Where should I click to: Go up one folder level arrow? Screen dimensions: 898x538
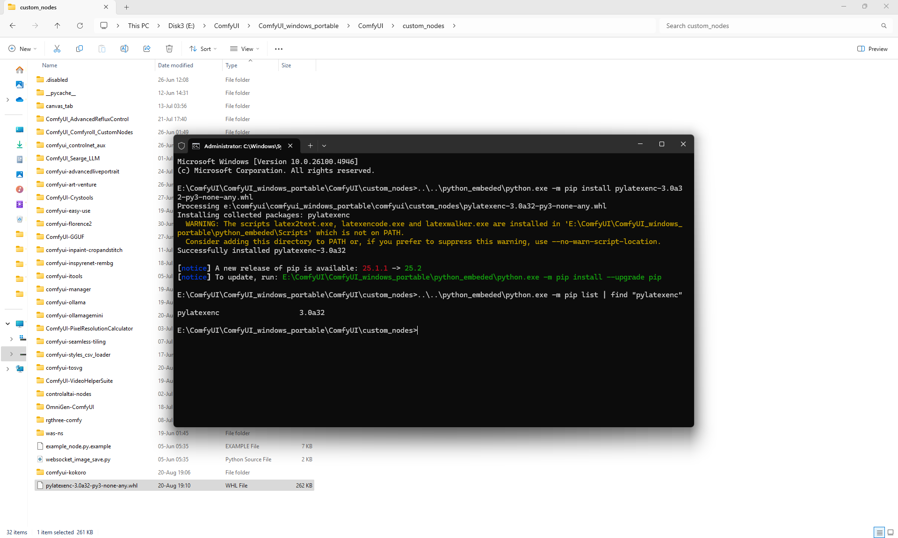click(x=57, y=26)
